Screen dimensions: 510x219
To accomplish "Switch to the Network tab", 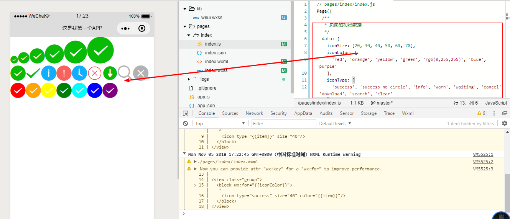I will tap(254, 113).
